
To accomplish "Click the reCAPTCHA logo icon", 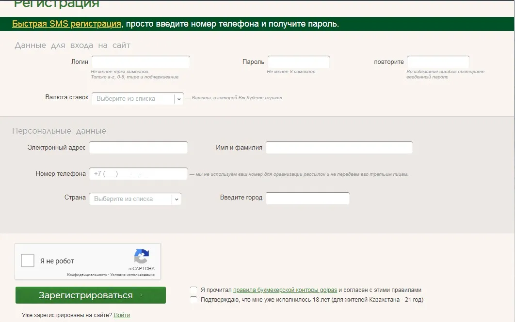I will click(x=142, y=256).
